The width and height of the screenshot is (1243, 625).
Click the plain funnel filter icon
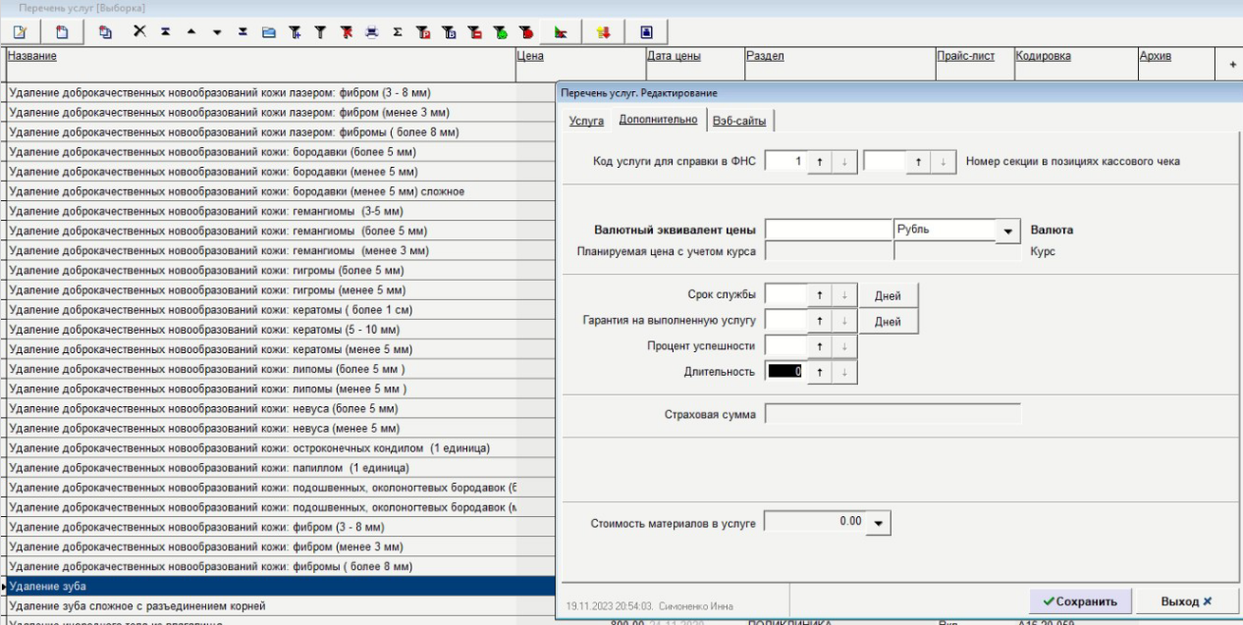tap(319, 31)
